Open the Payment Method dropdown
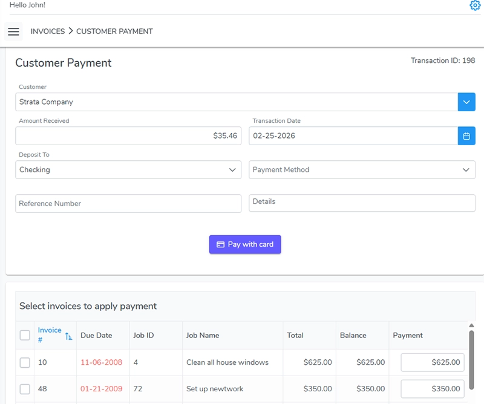 pos(362,170)
